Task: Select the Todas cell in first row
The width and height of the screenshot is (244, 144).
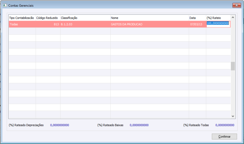Action: coord(22,24)
